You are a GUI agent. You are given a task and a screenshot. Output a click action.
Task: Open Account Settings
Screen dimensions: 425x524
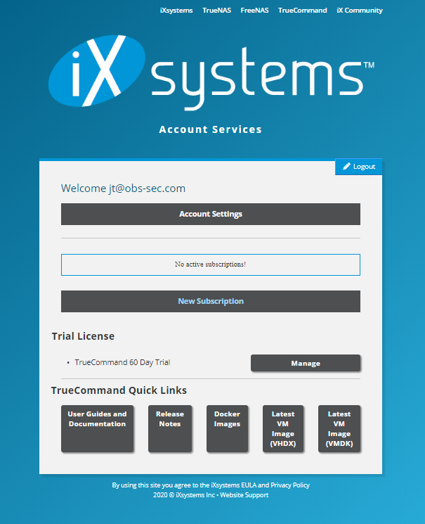click(x=211, y=214)
